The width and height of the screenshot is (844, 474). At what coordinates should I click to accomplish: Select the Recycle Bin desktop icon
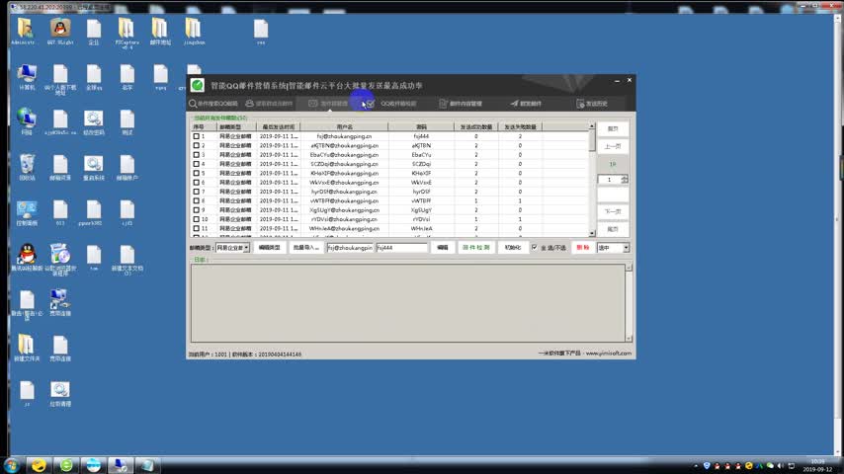point(27,167)
